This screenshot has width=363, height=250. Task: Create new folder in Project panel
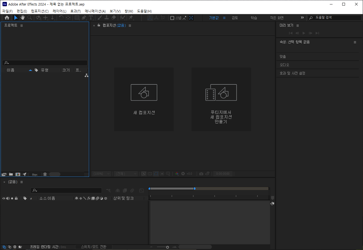[11, 174]
